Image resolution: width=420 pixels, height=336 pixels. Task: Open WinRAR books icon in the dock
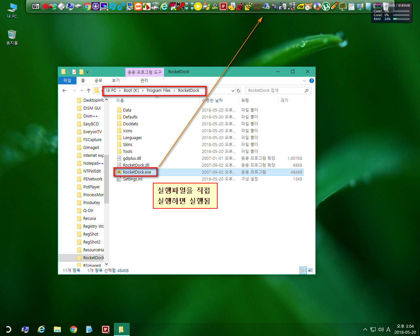point(377,6)
